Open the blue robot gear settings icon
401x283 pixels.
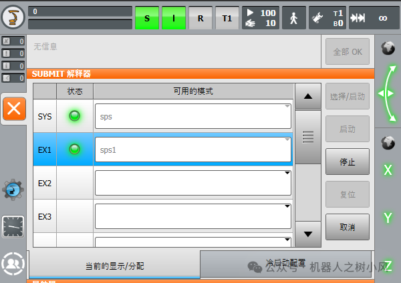click(13, 190)
